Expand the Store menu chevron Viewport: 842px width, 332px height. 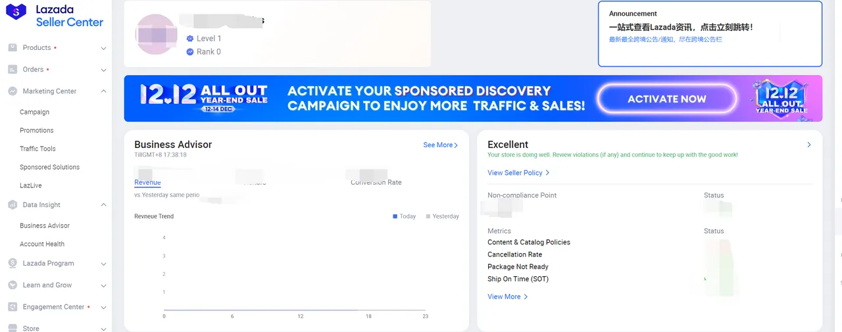pos(103,329)
